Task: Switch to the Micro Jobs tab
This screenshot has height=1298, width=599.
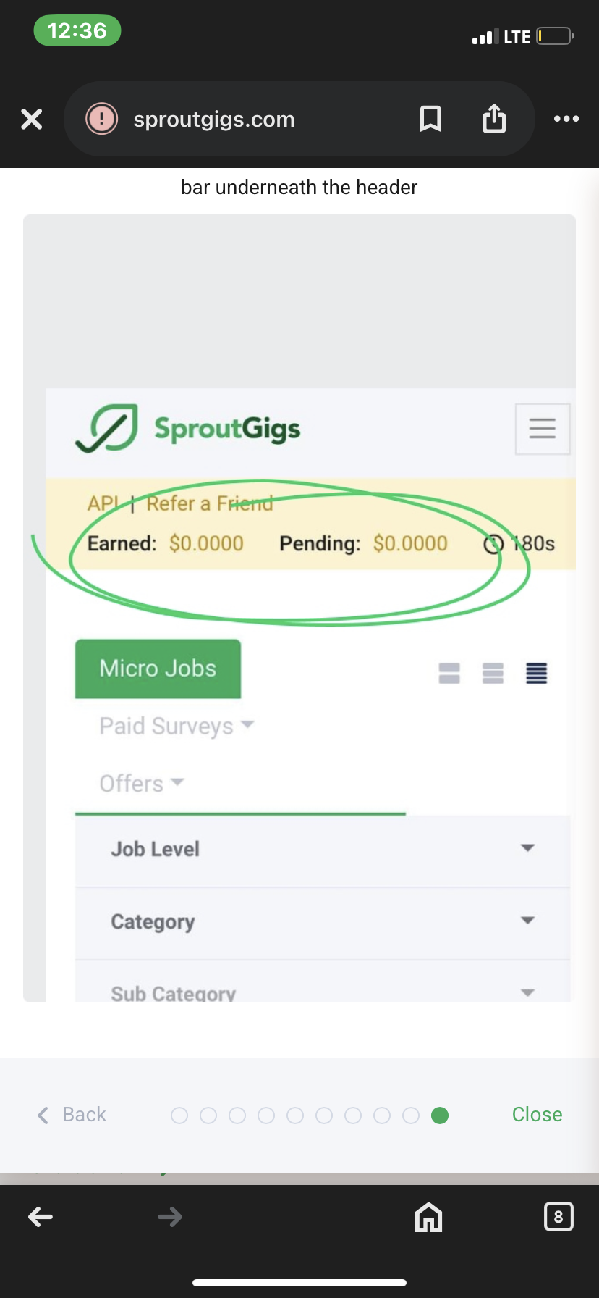Action: [158, 669]
